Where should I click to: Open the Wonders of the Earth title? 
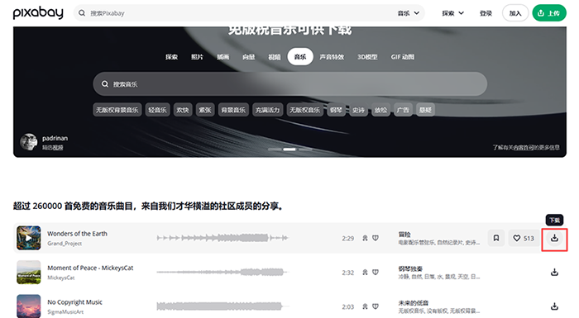point(77,234)
